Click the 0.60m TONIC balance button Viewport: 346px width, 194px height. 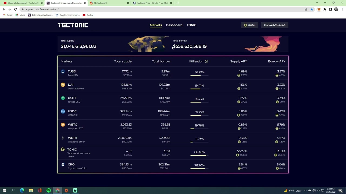[249, 25]
